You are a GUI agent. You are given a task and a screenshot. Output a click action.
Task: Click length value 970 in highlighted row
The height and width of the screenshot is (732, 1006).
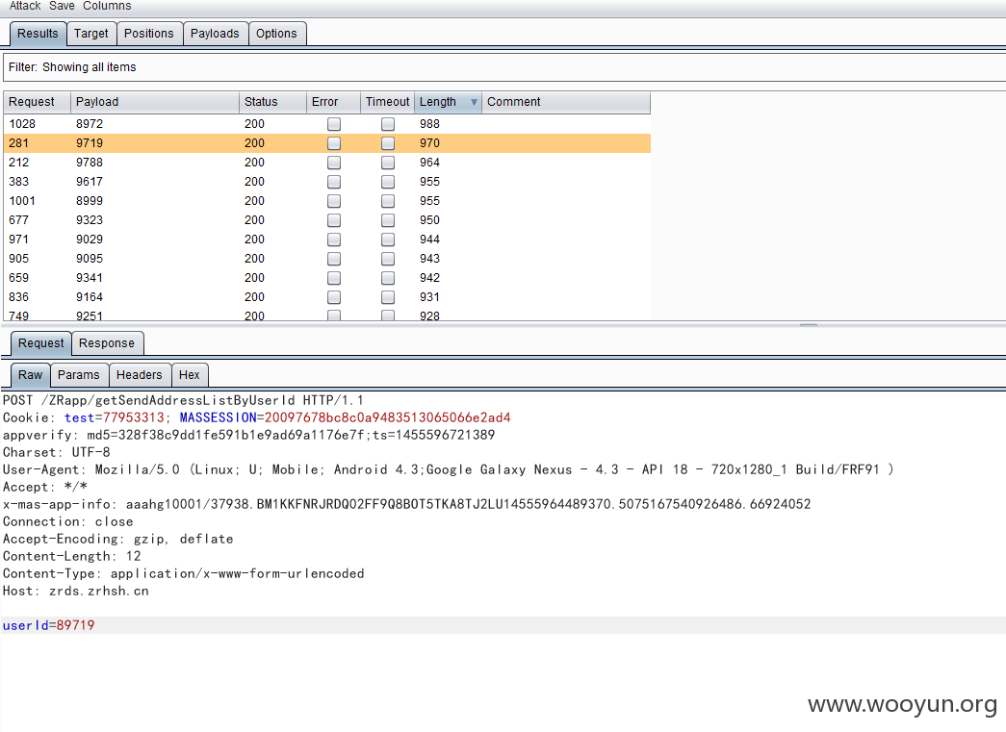[430, 143]
